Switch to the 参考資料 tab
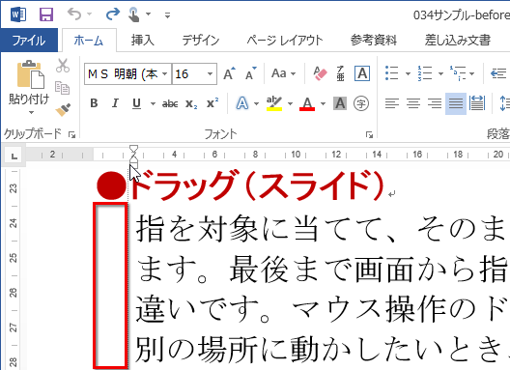 [x=374, y=41]
